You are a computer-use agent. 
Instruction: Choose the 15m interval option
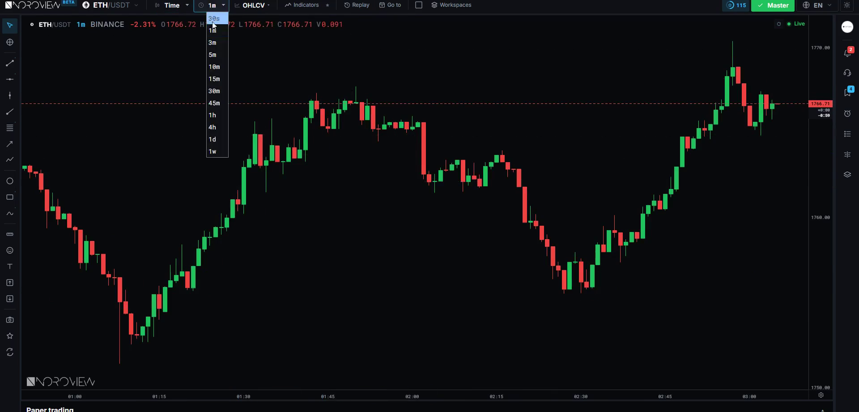(x=217, y=79)
